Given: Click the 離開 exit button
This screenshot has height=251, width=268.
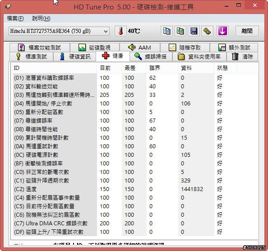Looking at the screenshot, I should click(247, 31).
